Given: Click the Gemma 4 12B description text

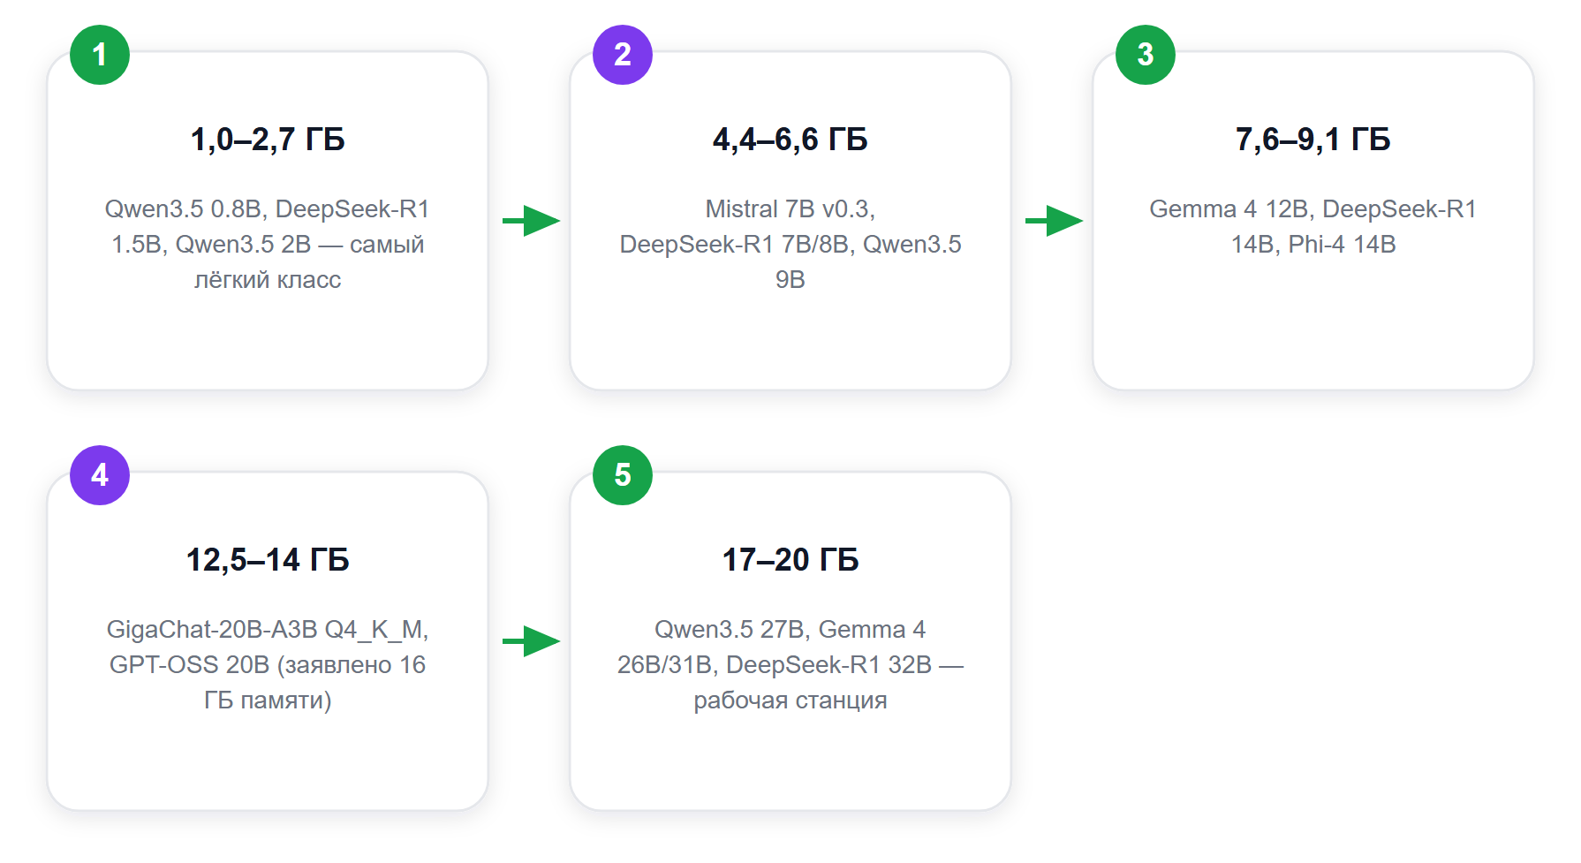Looking at the screenshot, I should click(x=1313, y=227).
